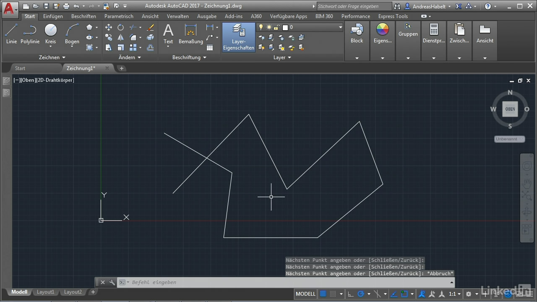The height and width of the screenshot is (302, 537).
Task: Pick the Kreis circle tool
Action: (50, 34)
